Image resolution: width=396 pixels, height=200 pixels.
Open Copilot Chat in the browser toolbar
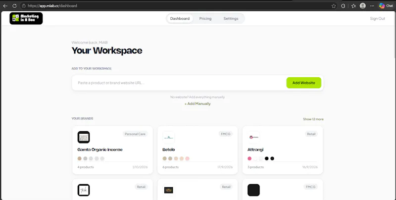click(386, 6)
